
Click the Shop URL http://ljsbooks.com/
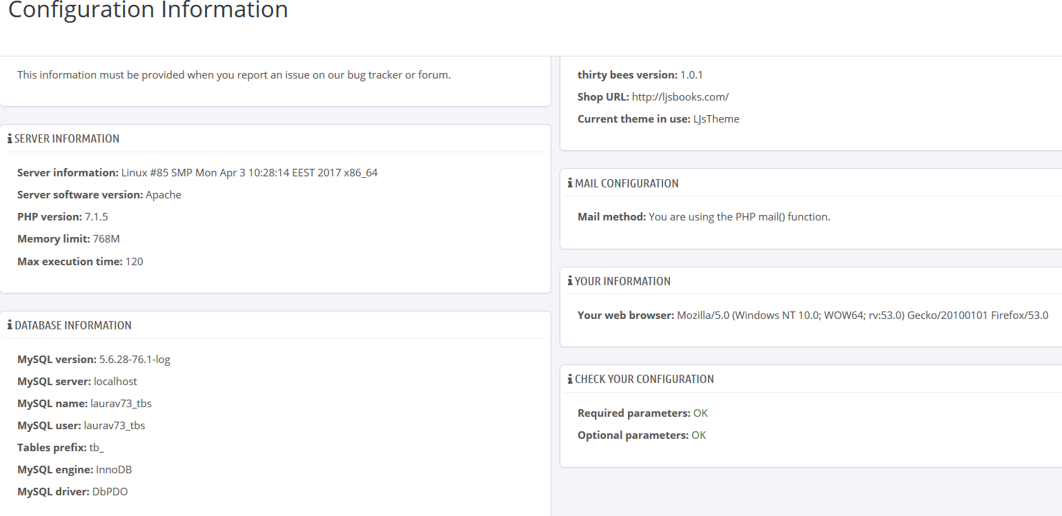coord(680,96)
